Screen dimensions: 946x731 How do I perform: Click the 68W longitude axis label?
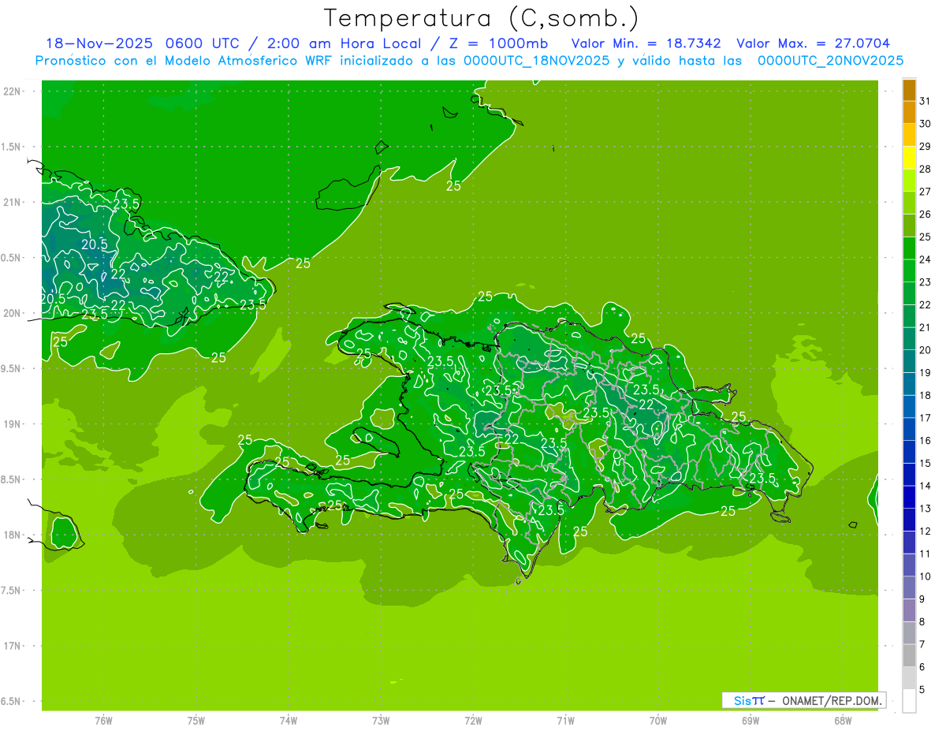click(843, 720)
